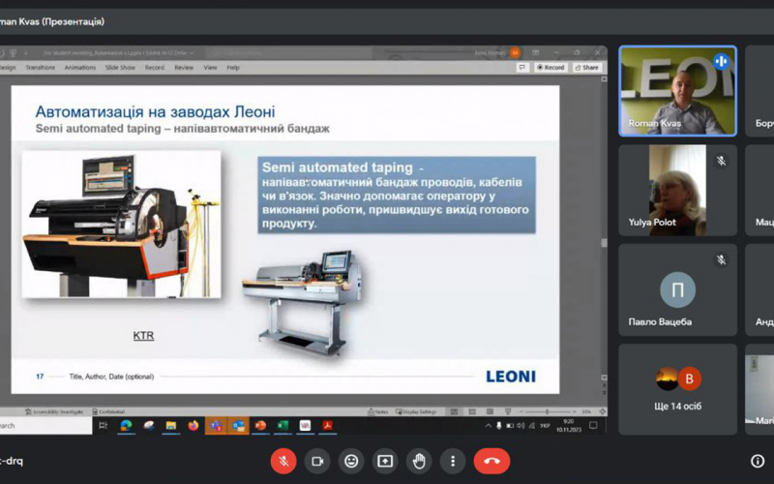
Task: Open Microsoft Teams from taskbar
Action: coord(216,425)
